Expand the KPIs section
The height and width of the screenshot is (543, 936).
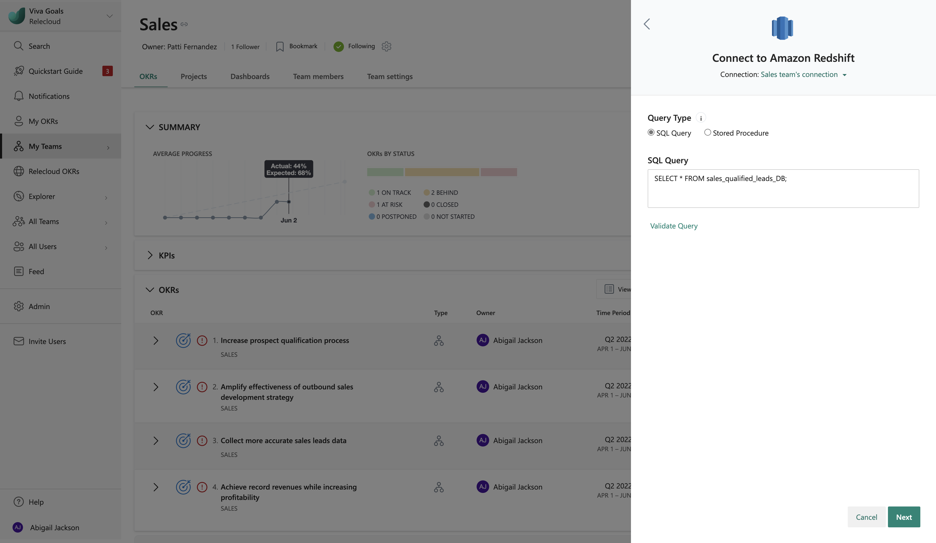pos(150,255)
